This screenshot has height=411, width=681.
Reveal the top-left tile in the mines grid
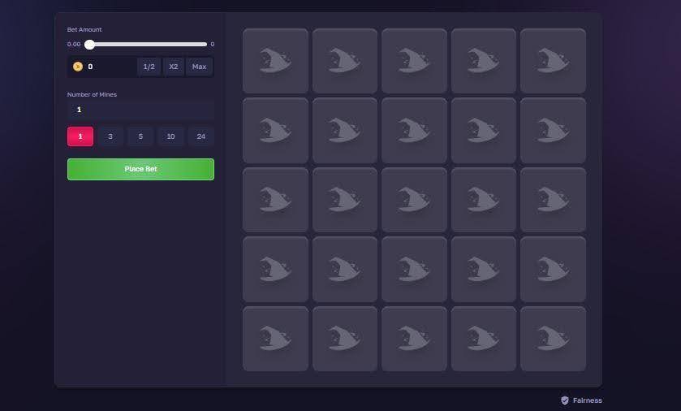275,61
